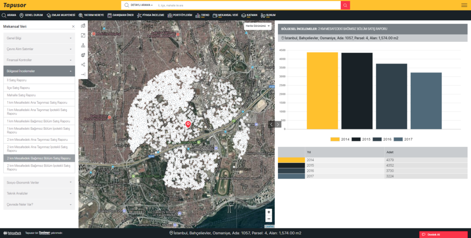471x238 pixels.
Task: Click the red location pin on the map
Action: pos(188,124)
